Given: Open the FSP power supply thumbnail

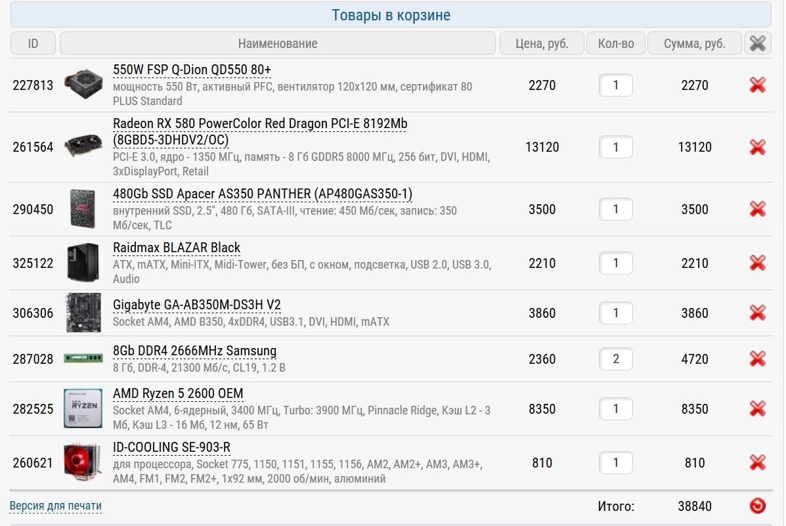Looking at the screenshot, I should click(83, 84).
